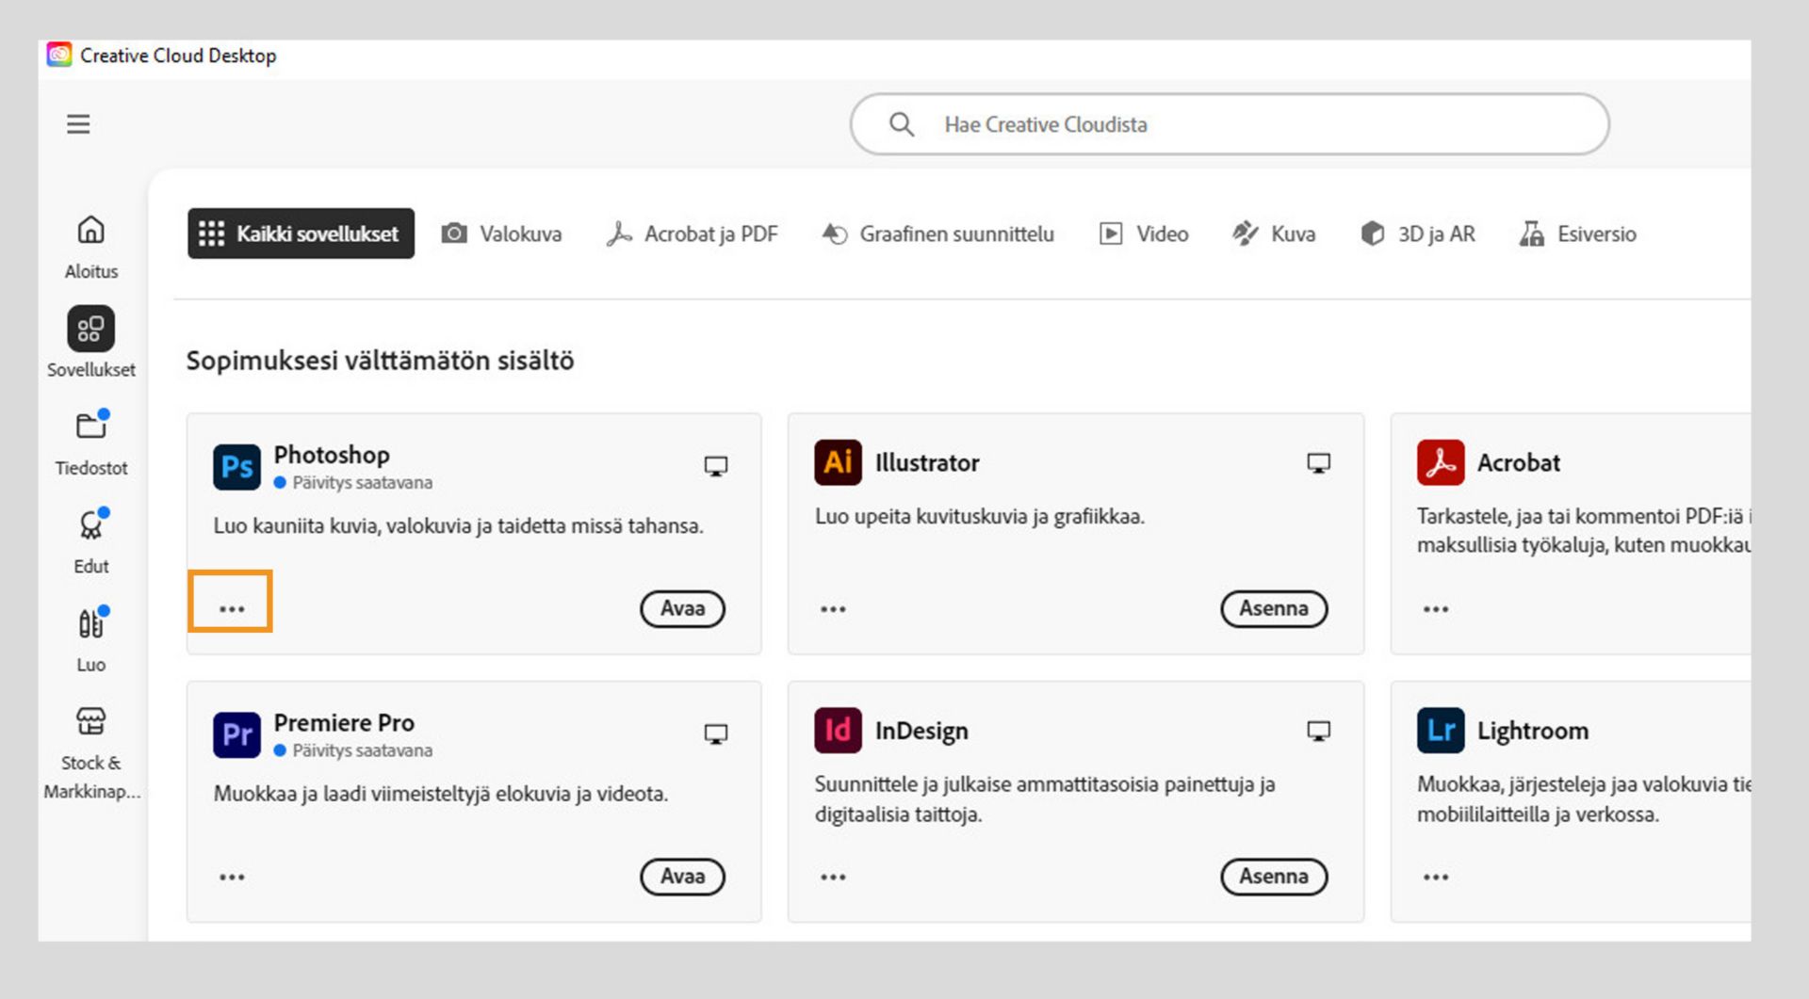Screen dimensions: 1809x999
Task: Click Asenna button for InDesign
Action: [1273, 877]
